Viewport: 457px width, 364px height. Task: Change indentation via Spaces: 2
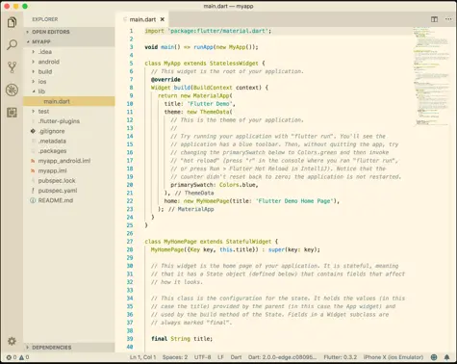coord(175,357)
